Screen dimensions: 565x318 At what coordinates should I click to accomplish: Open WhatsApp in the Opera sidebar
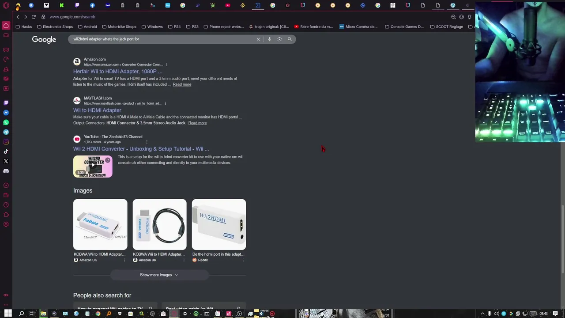point(6,122)
